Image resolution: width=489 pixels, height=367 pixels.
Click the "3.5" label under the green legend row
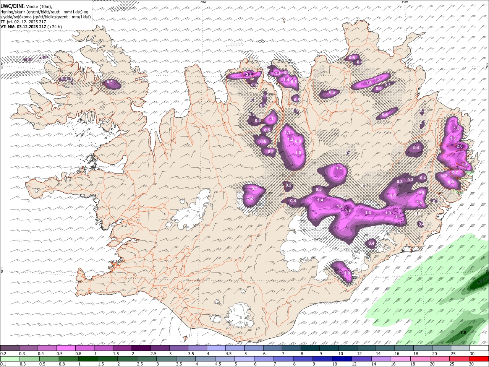179,365
